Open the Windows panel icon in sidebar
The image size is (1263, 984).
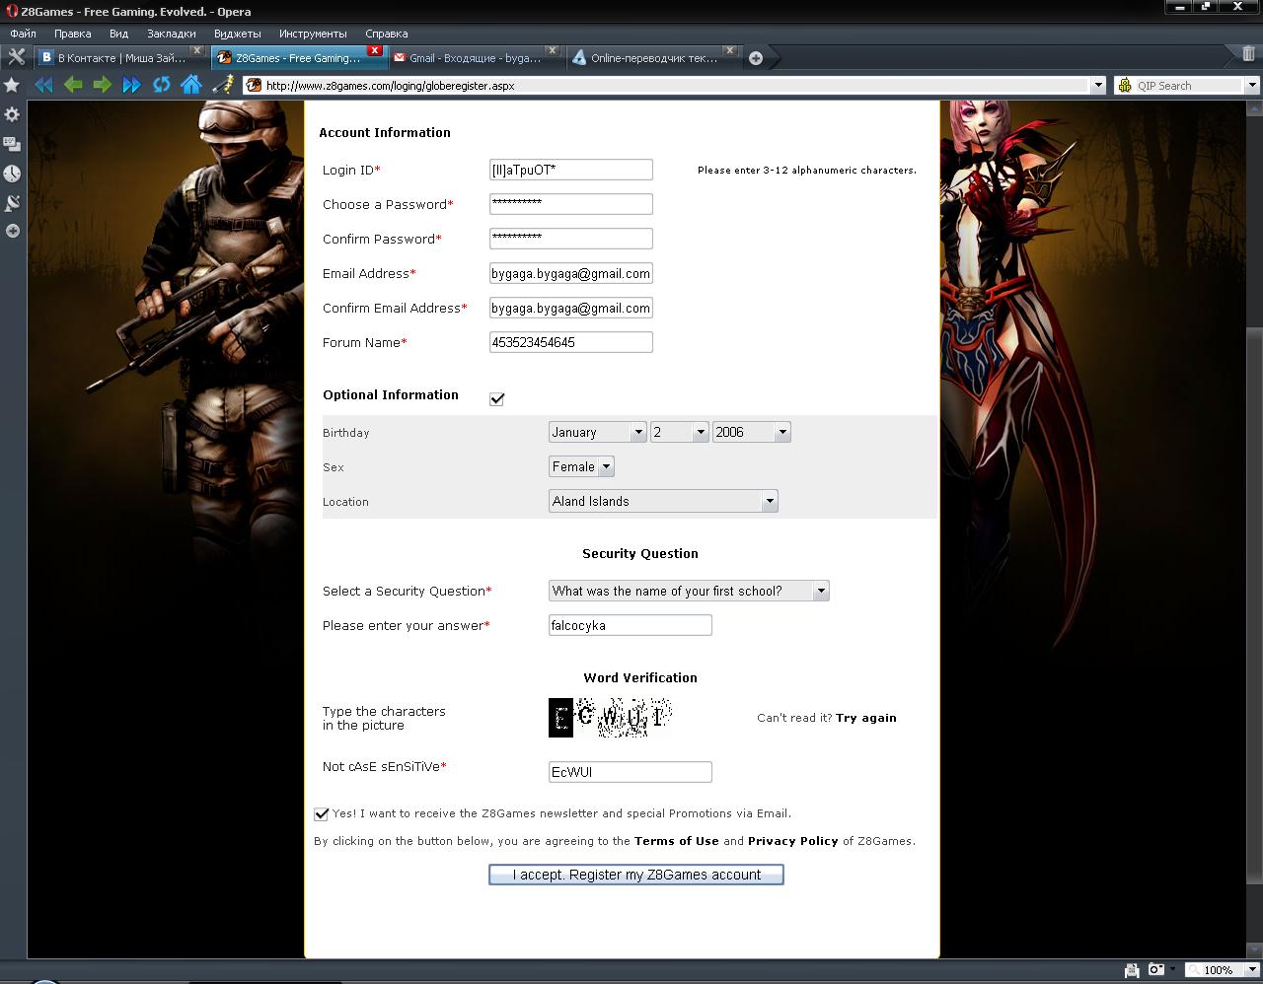point(12,144)
